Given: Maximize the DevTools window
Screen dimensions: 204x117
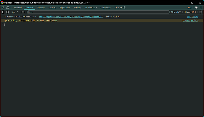Looking at the screenshot, I should point(192,3).
